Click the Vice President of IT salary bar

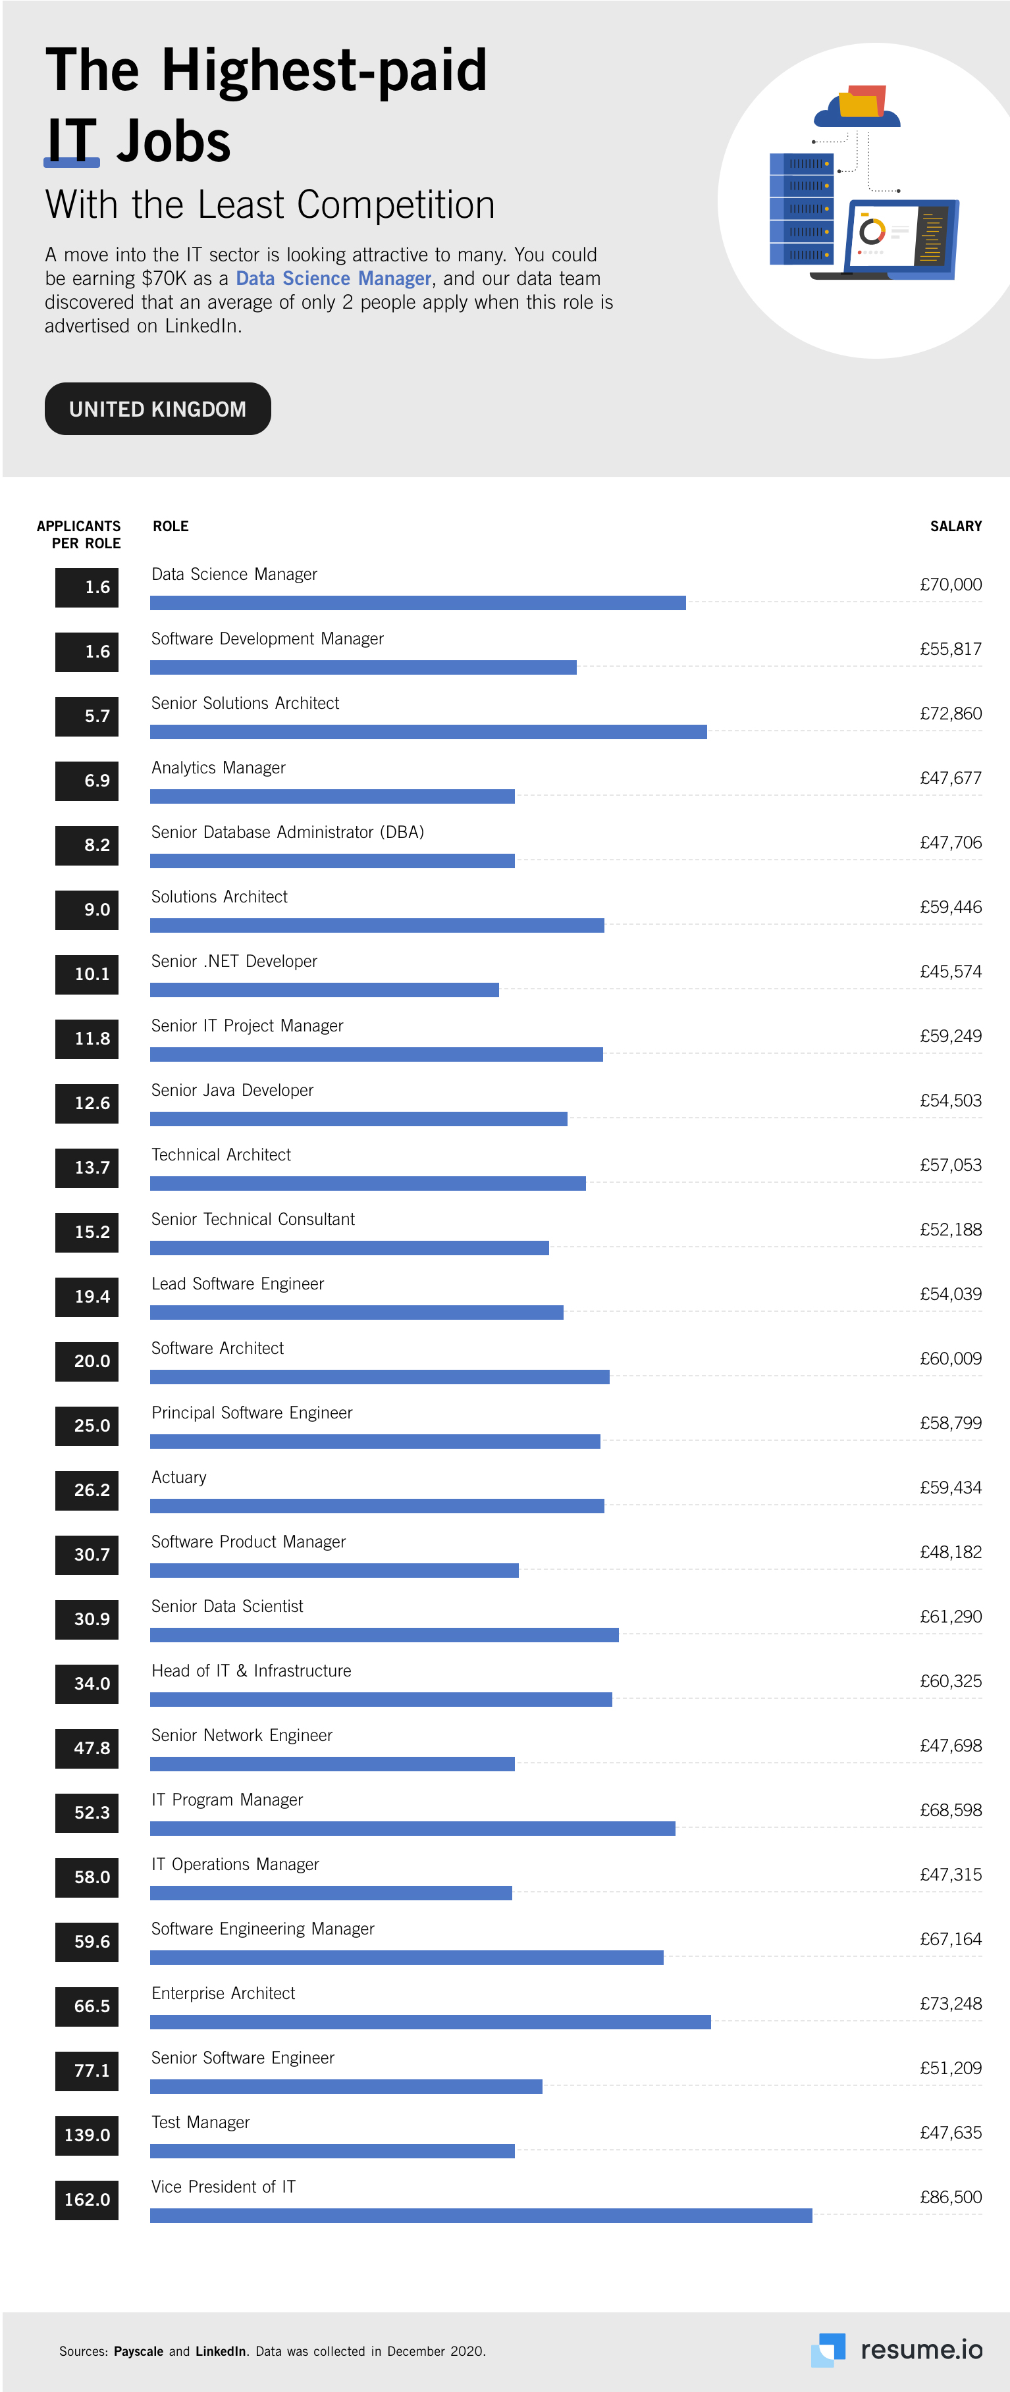pos(481,2216)
